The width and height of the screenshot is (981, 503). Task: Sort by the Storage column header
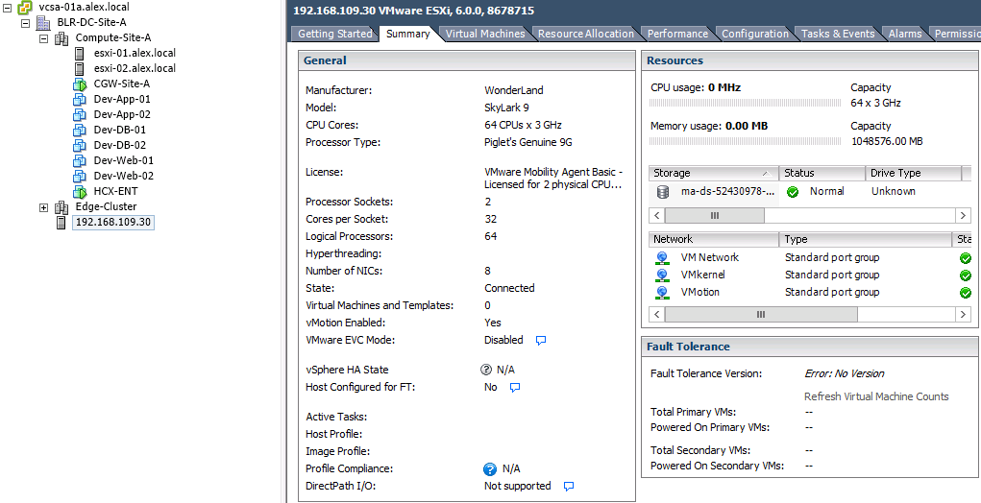(x=713, y=173)
